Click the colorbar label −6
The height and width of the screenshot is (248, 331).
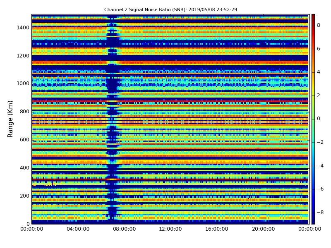[x=320, y=189]
